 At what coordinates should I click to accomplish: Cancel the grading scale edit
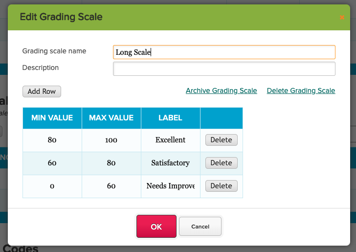click(x=200, y=227)
